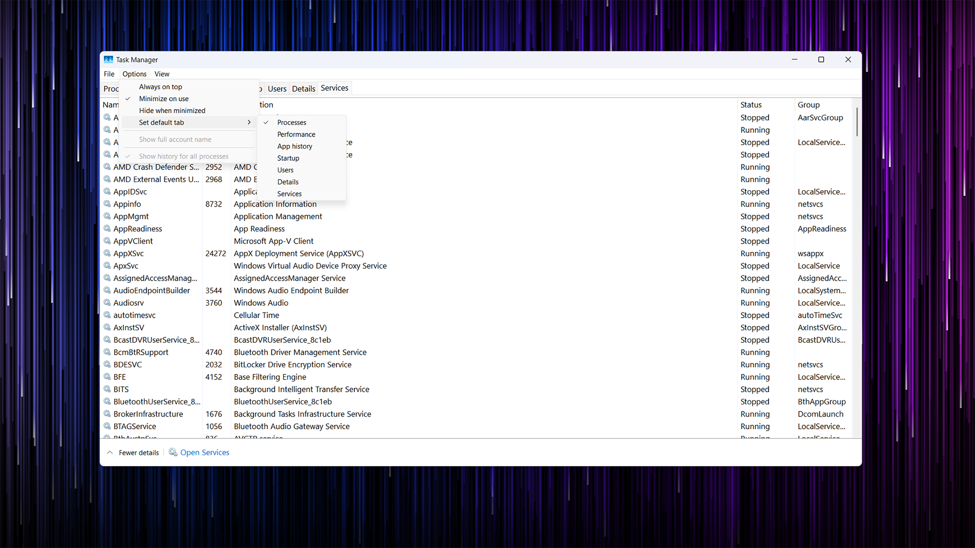This screenshot has height=548, width=975.
Task: Sort services by Group column
Action: (x=823, y=105)
